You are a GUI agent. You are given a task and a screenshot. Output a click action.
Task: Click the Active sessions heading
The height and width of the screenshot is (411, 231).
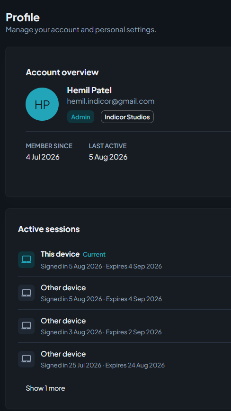click(49, 229)
